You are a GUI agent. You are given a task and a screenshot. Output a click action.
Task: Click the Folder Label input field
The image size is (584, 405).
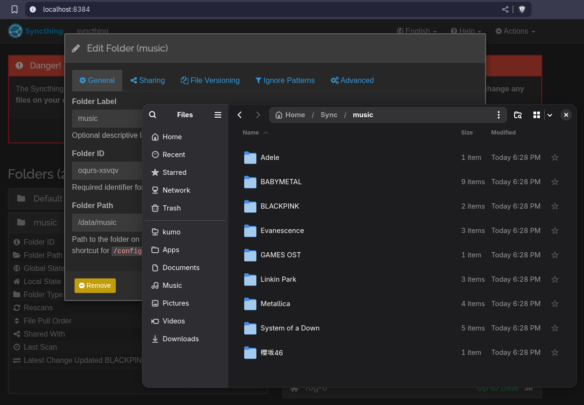click(x=107, y=119)
